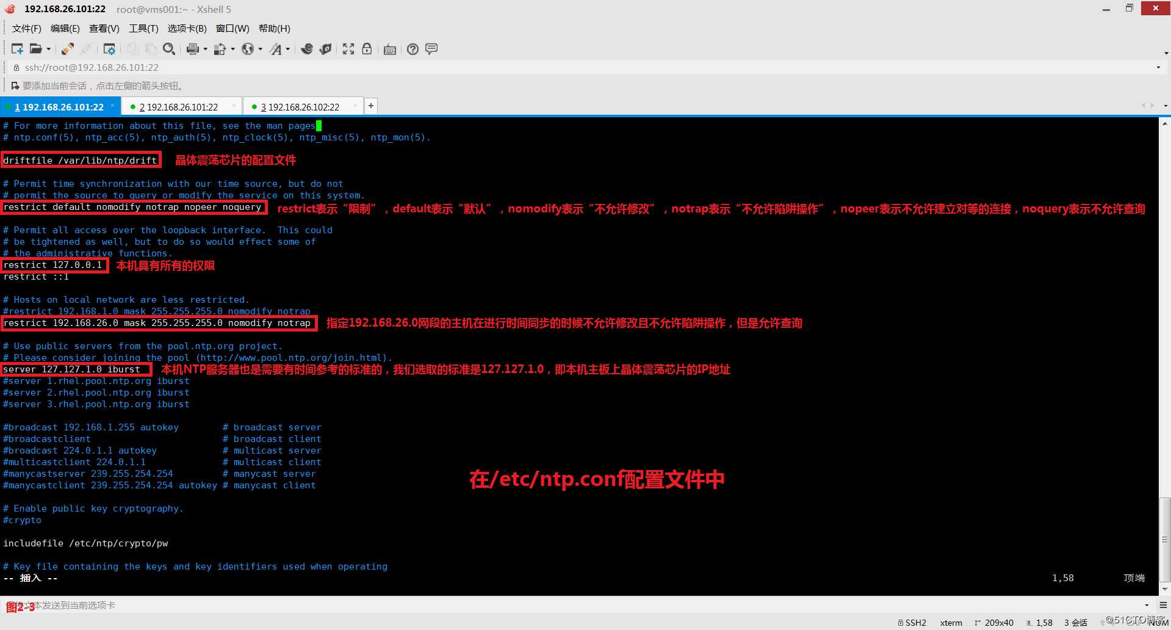Click the xterm status bar entry
This screenshot has height=630, width=1171.
pyautogui.click(x=951, y=623)
